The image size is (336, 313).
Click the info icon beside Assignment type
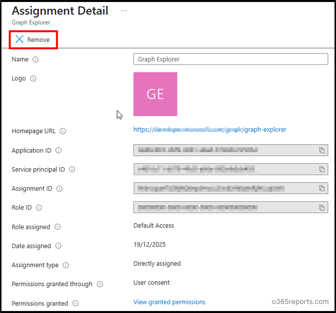pos(66,265)
